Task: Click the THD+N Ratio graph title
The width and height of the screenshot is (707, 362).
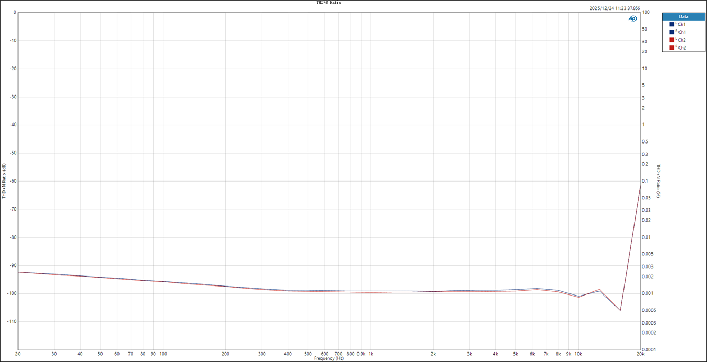Action: click(x=329, y=3)
